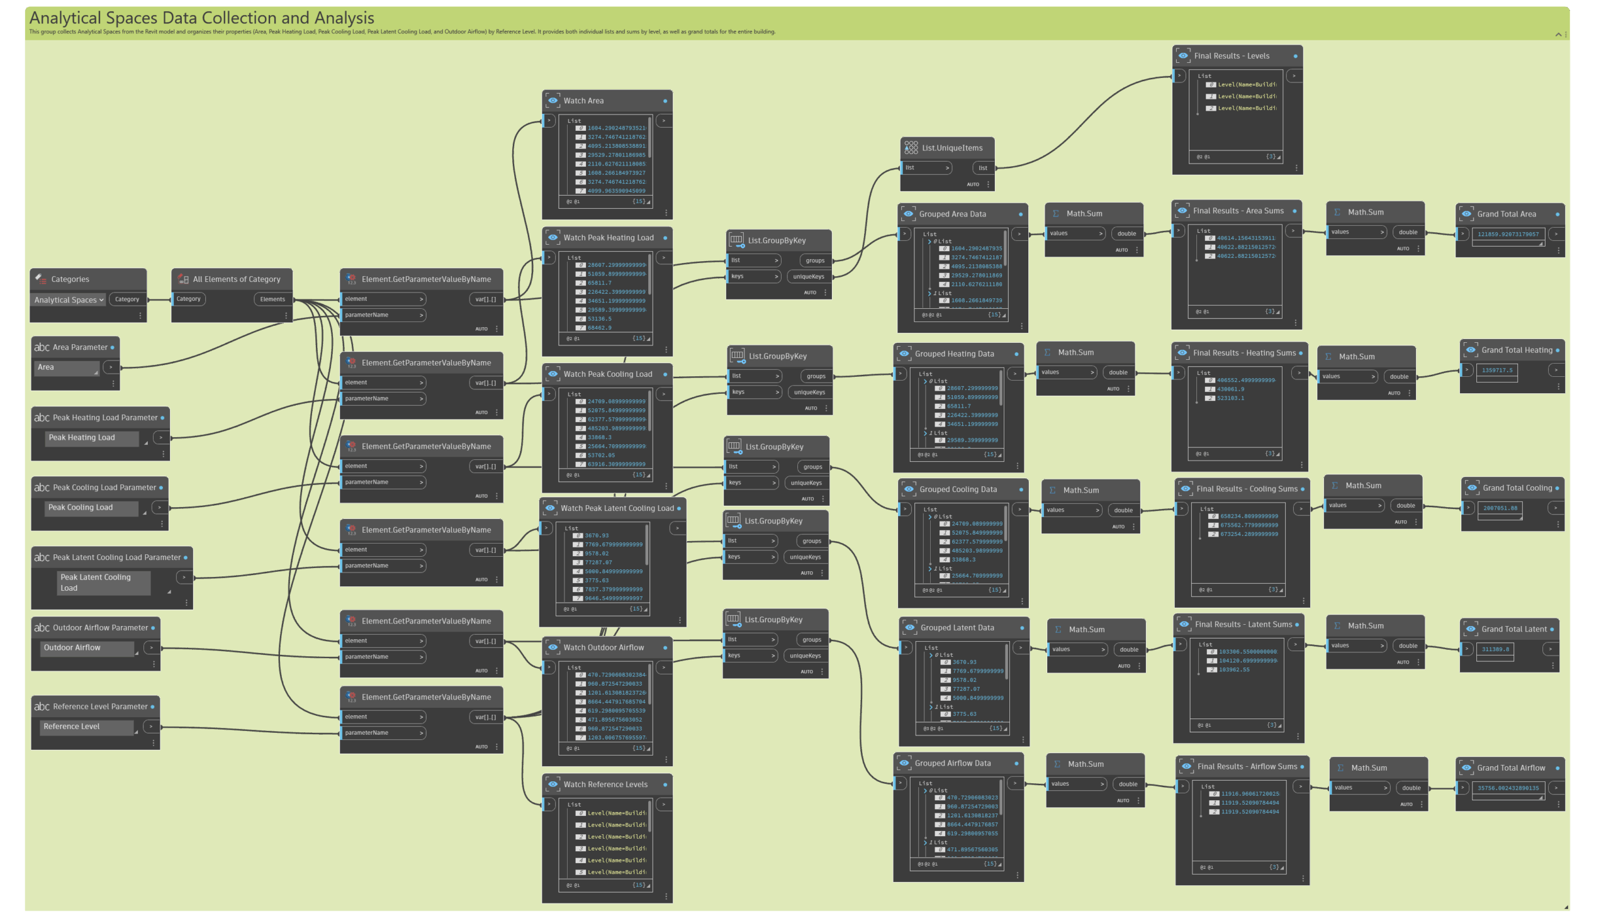
Task: Click the eye icon on Grand Total Area node
Action: click(x=1466, y=214)
